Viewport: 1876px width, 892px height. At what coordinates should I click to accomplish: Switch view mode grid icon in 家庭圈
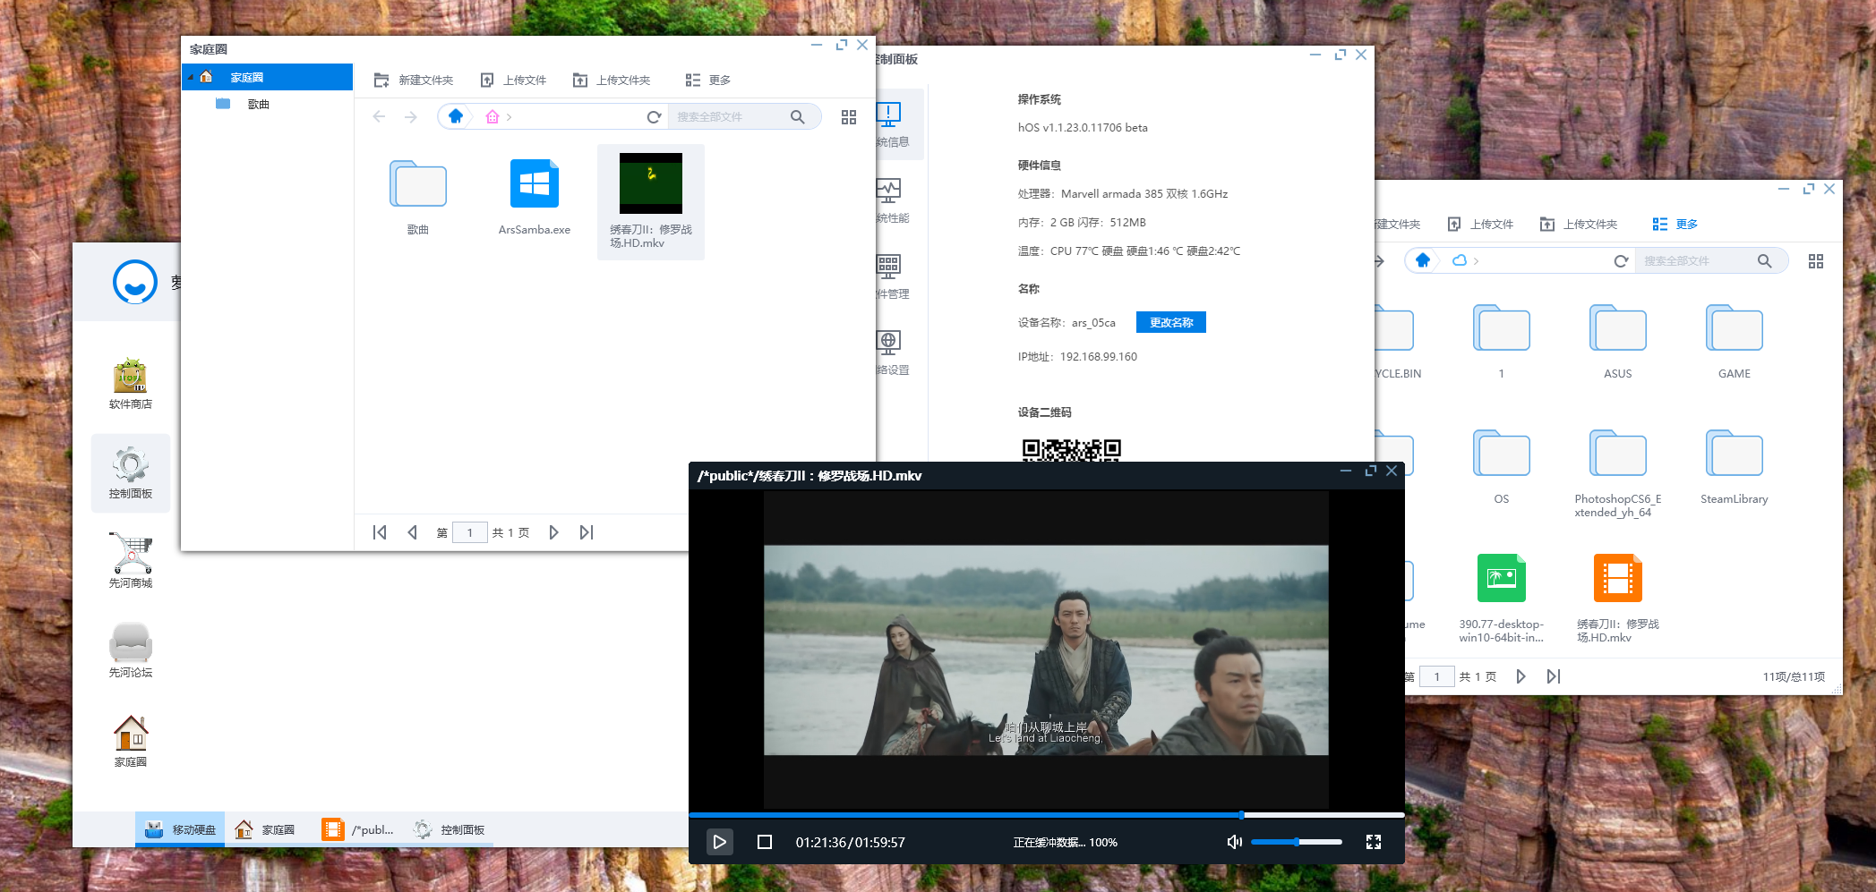pos(849,117)
